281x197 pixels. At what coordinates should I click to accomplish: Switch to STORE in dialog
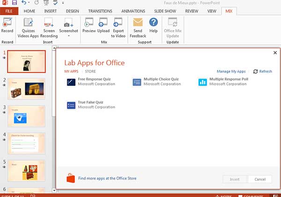tap(90, 71)
